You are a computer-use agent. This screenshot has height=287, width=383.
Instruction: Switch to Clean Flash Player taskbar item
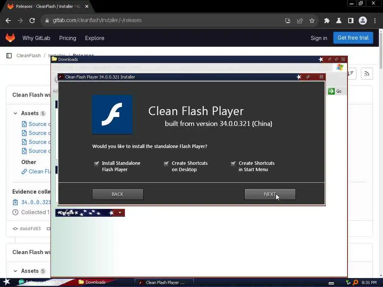pyautogui.click(x=164, y=283)
